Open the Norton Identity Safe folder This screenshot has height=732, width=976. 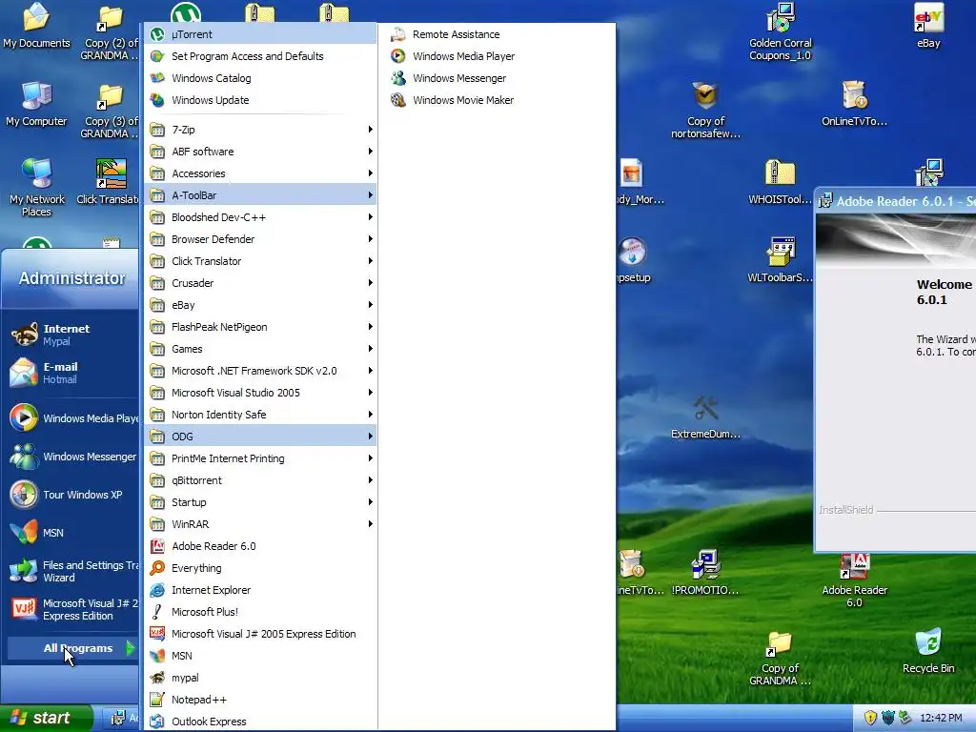tap(260, 415)
